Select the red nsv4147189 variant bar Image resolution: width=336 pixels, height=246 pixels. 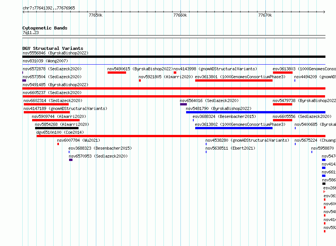point(47,112)
